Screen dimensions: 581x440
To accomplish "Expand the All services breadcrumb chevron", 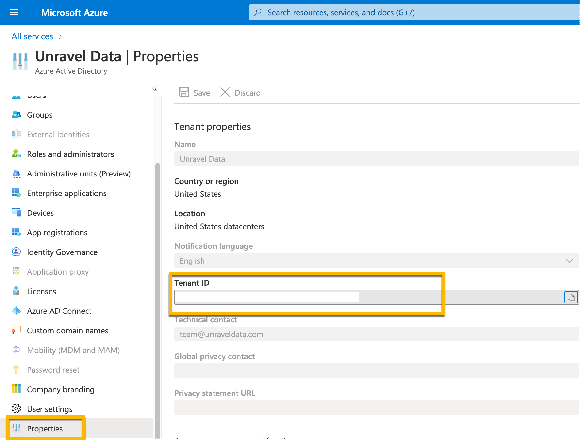I will pyautogui.click(x=60, y=36).
